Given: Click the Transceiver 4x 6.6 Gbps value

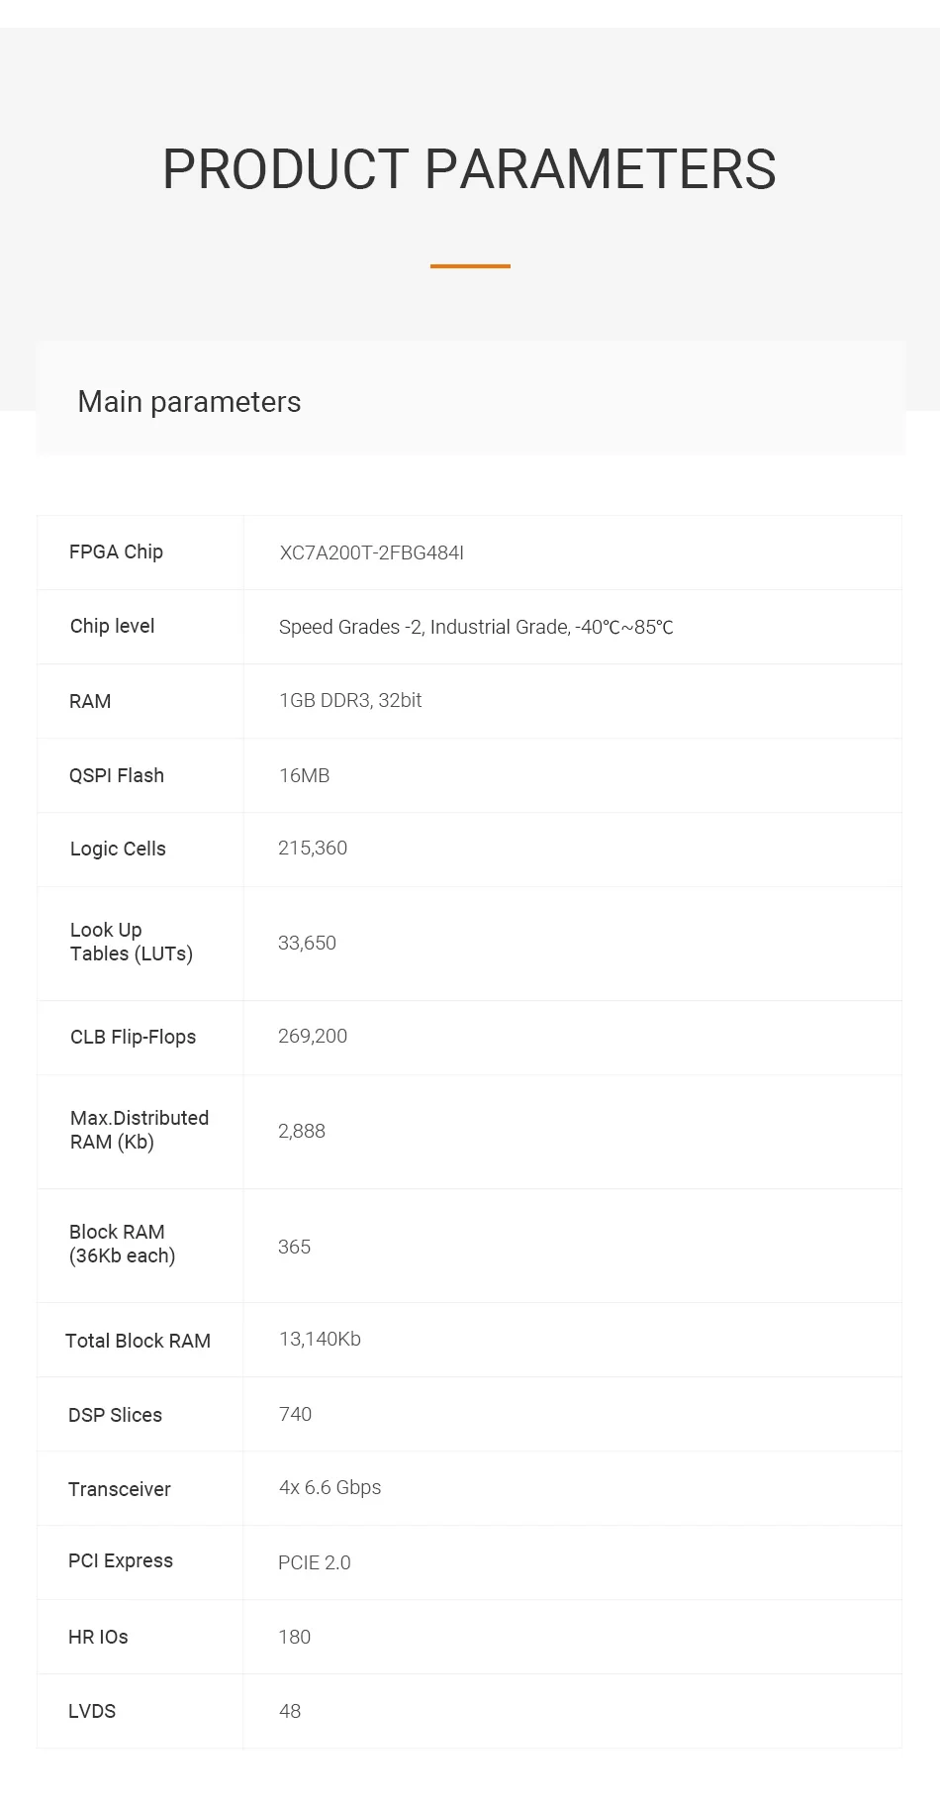Looking at the screenshot, I should click(329, 1488).
